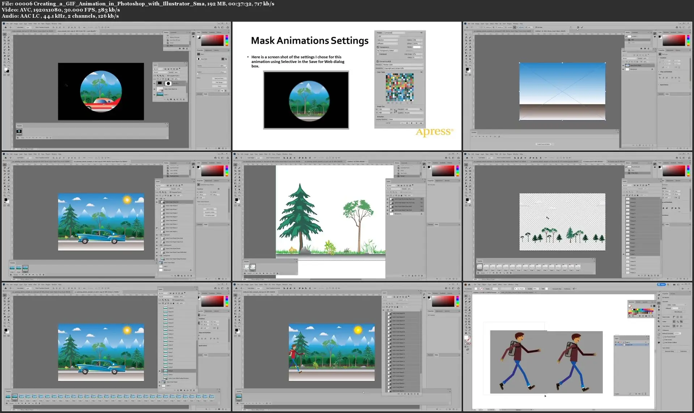Screen dimensions: 694x413
Task: Play animation in trees-on-white Timeline panel
Action: tap(263, 273)
